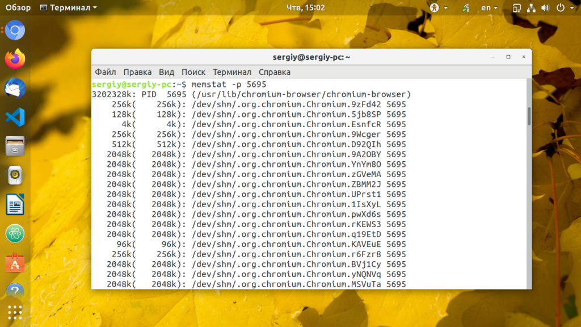Image resolution: width=581 pixels, height=327 pixels.
Task: Open the en keyboard layout dropdown
Action: [489, 7]
